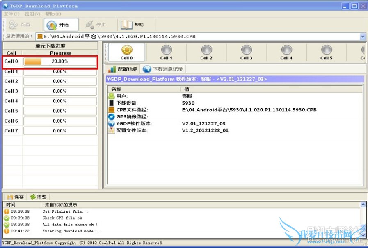Click the Cell 4 progress bar
Screen dimensions: 368x248
60,101
